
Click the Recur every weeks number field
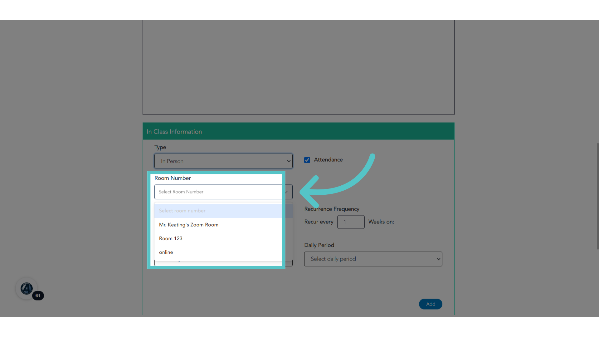tap(351, 222)
